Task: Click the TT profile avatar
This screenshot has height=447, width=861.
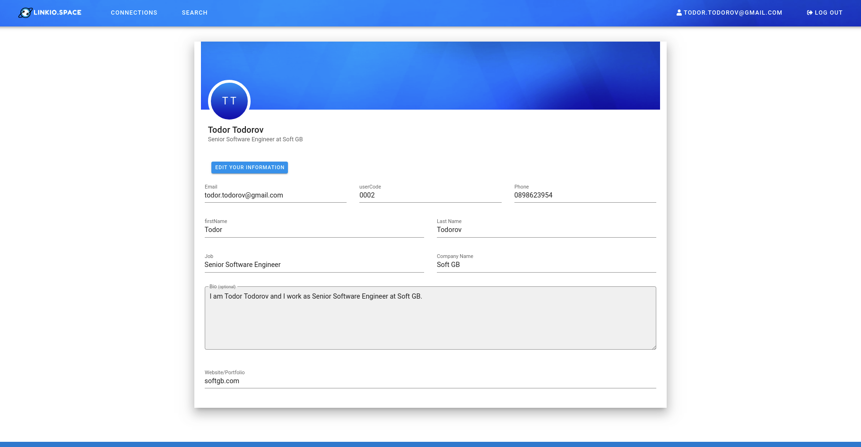Action: pyautogui.click(x=229, y=101)
